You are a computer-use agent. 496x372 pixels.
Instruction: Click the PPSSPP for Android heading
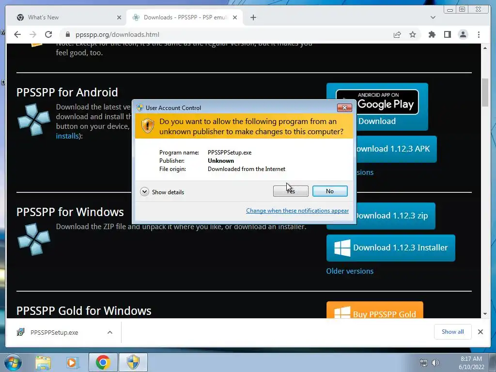pyautogui.click(x=67, y=93)
